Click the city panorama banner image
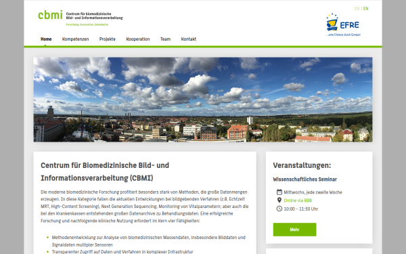The image size is (406, 254). pyautogui.click(x=203, y=100)
